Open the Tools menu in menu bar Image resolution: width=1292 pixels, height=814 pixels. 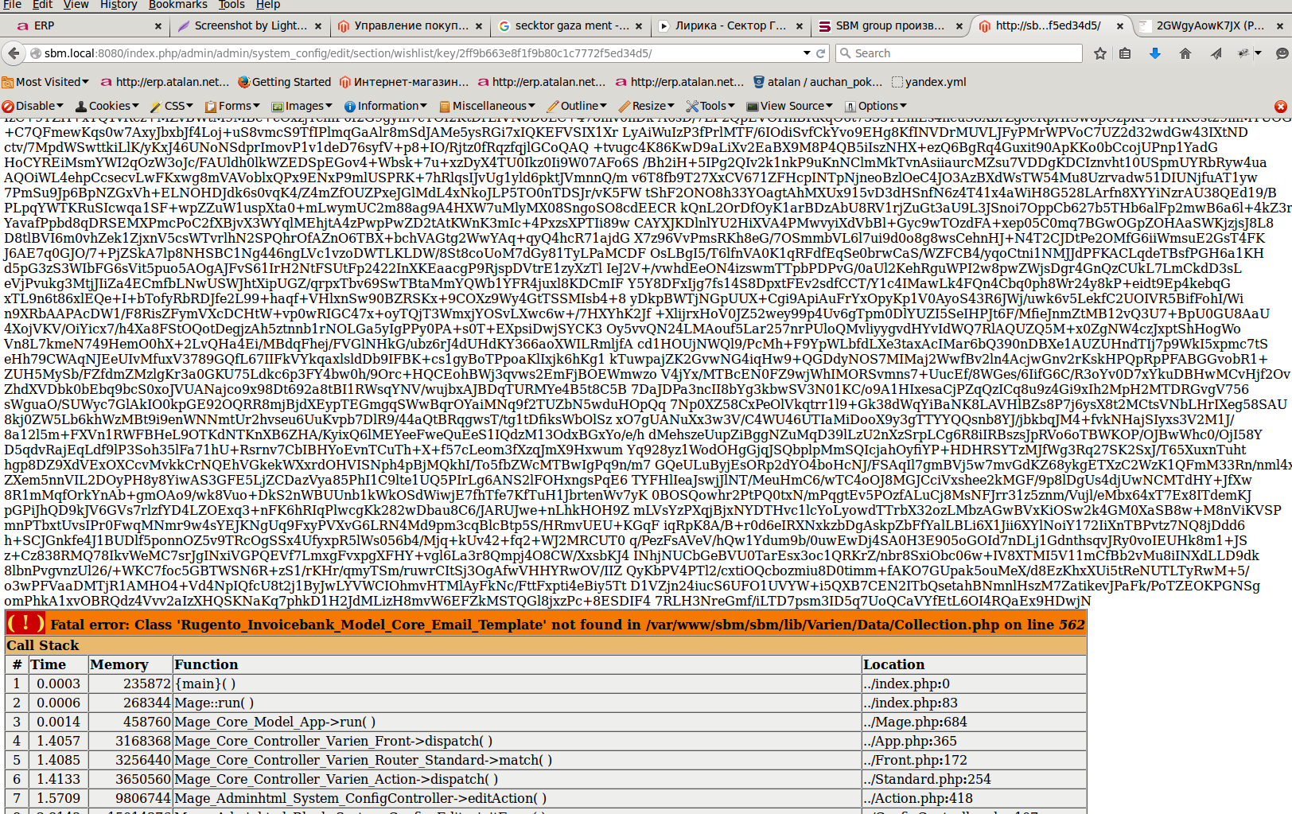click(232, 5)
